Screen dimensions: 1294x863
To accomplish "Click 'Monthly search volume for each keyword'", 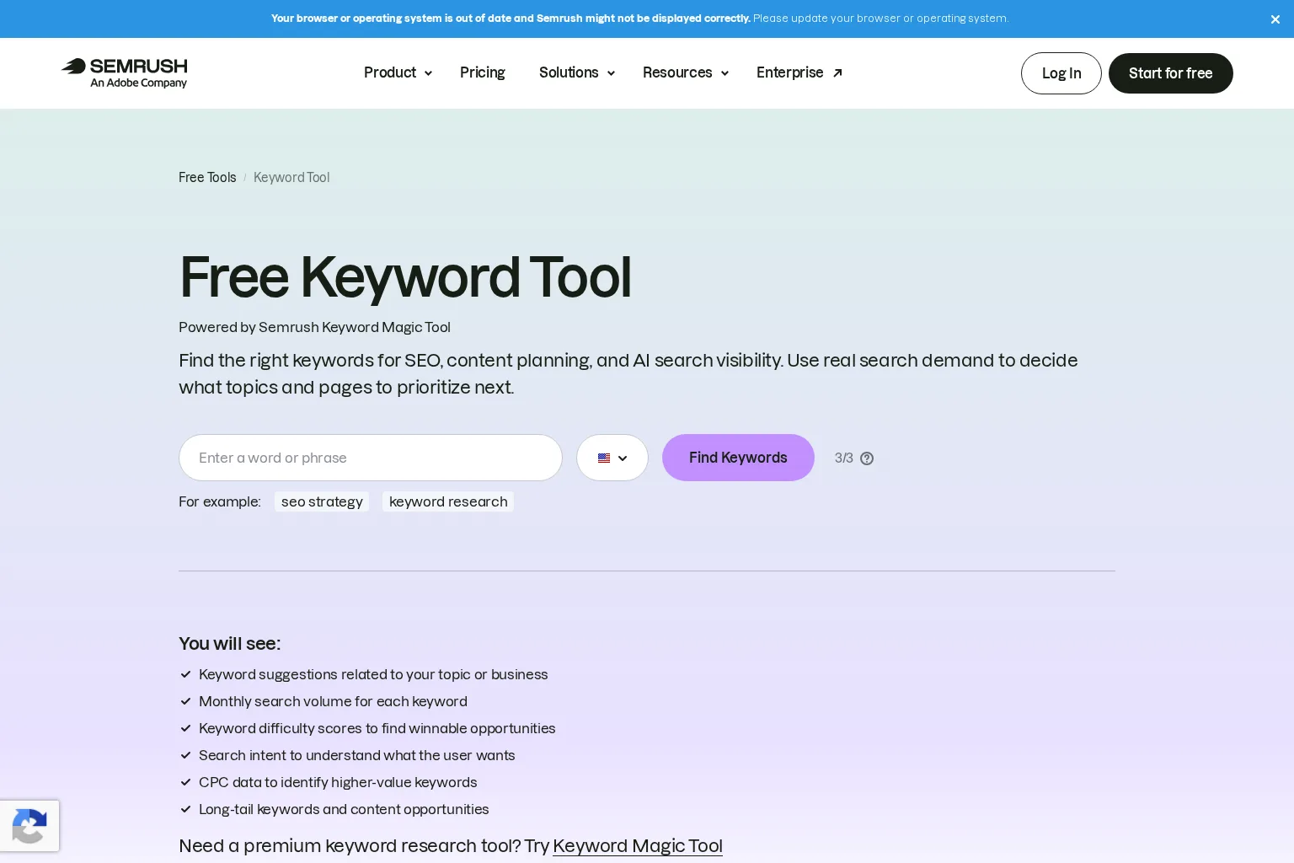I will coord(333,701).
